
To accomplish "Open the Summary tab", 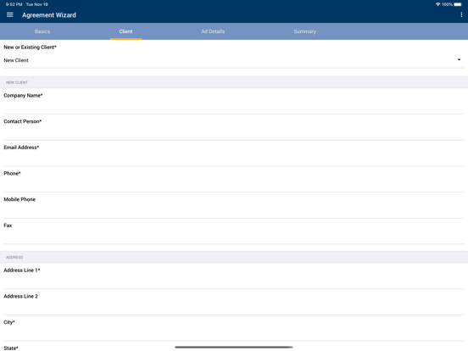I will [304, 31].
